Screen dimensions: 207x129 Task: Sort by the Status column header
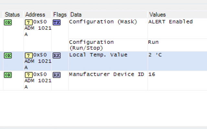coord(12,15)
